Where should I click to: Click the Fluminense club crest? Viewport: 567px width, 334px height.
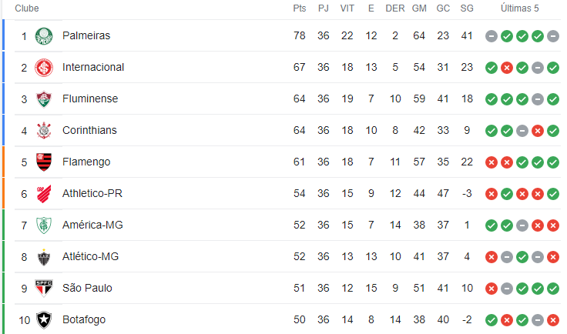(44, 99)
